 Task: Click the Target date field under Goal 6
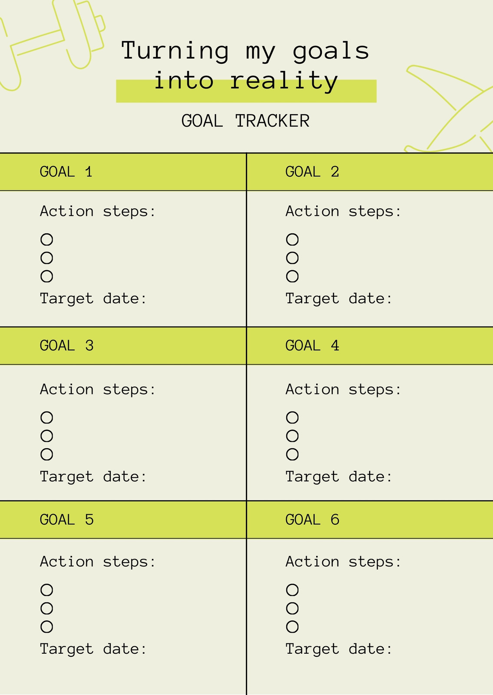click(x=339, y=649)
